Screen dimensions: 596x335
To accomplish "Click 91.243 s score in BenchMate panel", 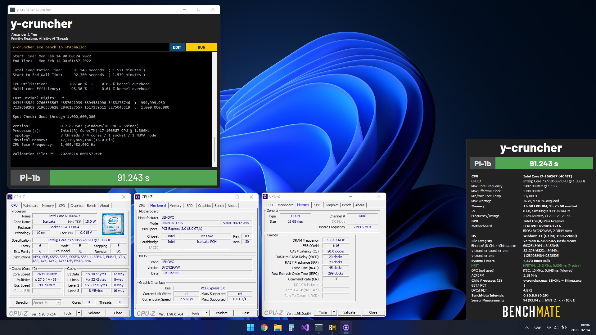I will click(544, 163).
